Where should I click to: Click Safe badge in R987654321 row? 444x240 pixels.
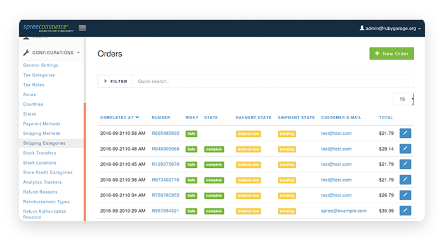point(191,211)
